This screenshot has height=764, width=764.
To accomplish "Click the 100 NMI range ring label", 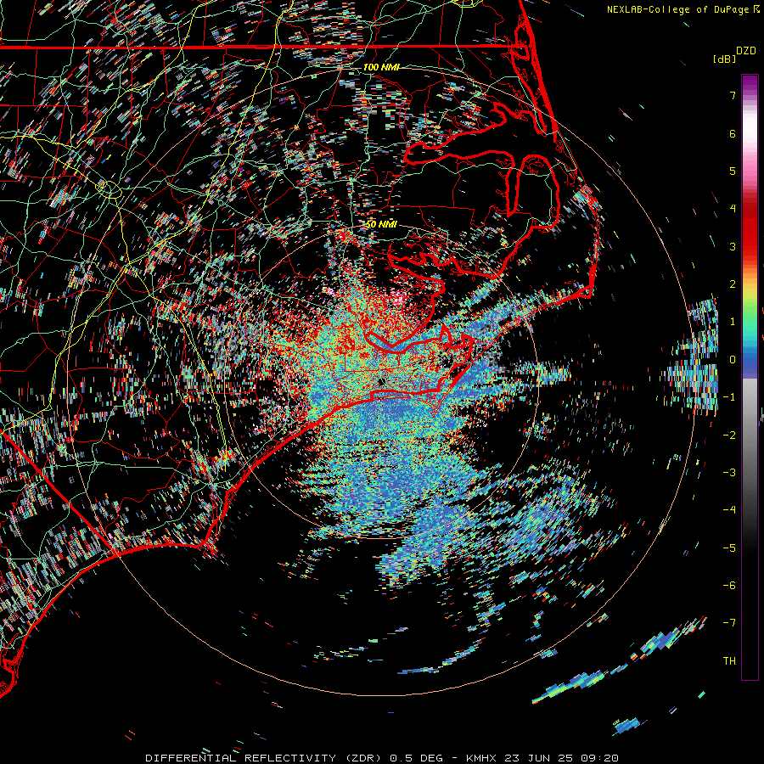I will pyautogui.click(x=381, y=67).
